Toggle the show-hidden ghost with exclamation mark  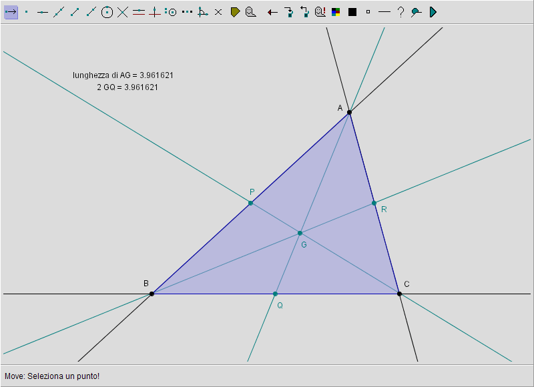[x=320, y=12]
